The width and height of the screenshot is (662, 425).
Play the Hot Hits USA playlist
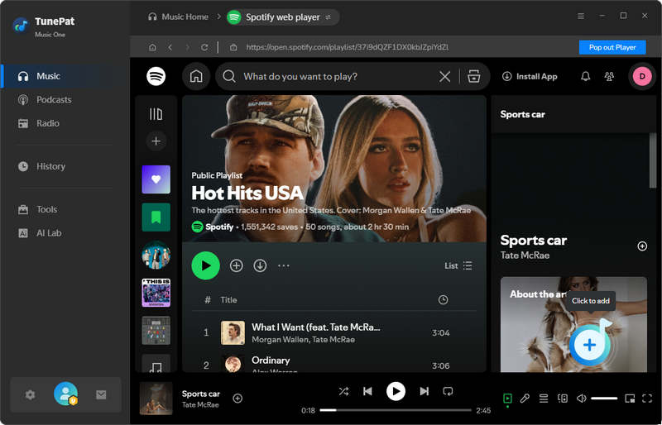tap(205, 265)
